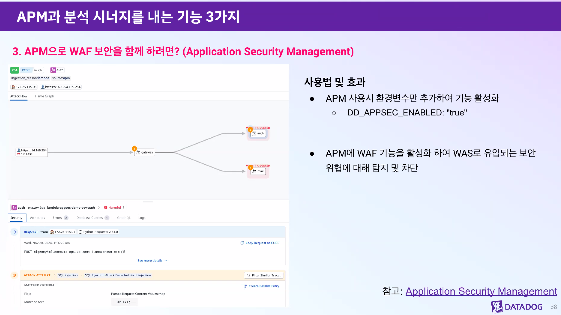Open the Security tab
Viewport: 561px width, 315px height.
(16, 218)
